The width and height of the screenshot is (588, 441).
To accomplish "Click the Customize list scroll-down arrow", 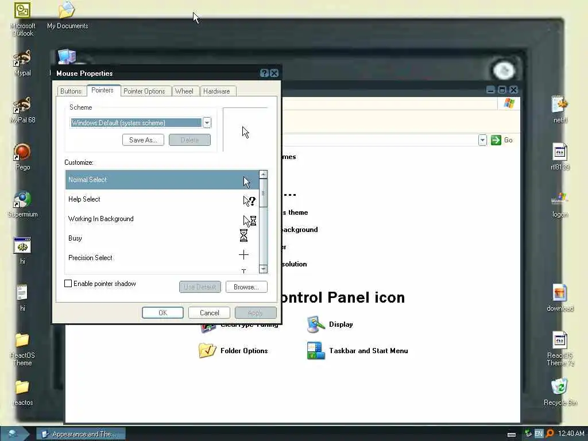I will (263, 269).
